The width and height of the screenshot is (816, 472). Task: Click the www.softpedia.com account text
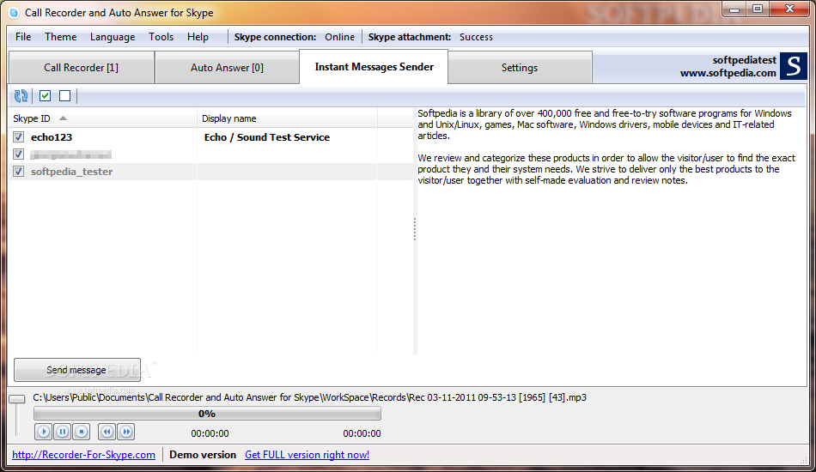pos(728,73)
